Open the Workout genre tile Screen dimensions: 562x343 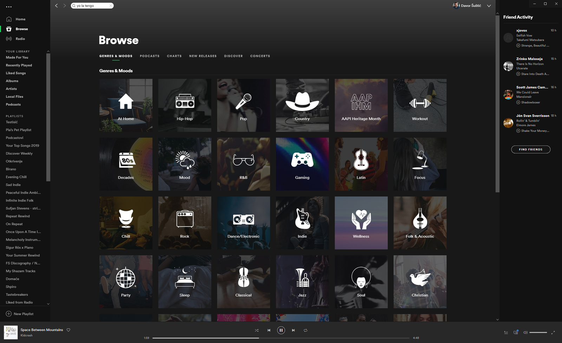click(420, 105)
